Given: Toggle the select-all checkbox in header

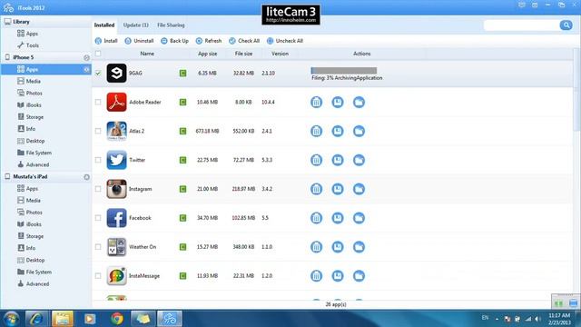Looking at the screenshot, I should 98,54.
